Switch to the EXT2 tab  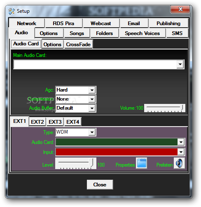tap(37, 122)
